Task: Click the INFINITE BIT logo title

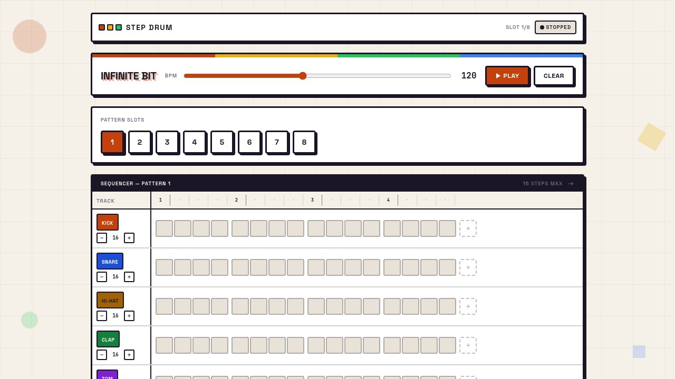Action: tap(129, 76)
